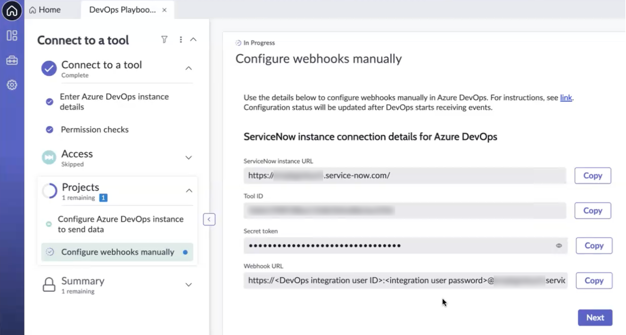The width and height of the screenshot is (626, 335).
Task: Click the ServiceNow home logo icon
Action: pos(12,10)
